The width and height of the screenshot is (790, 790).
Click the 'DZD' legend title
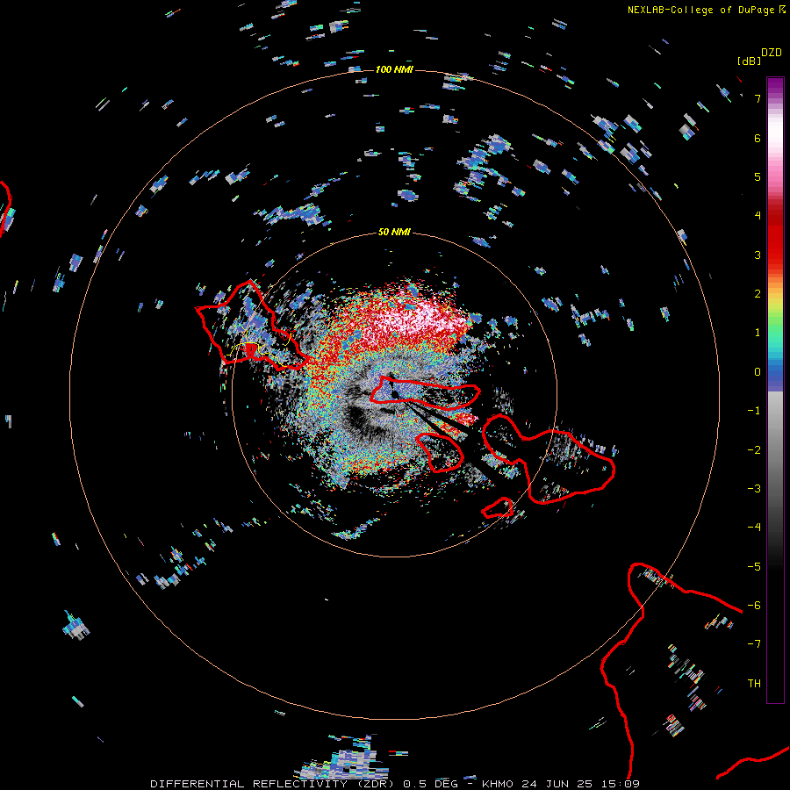coord(772,53)
